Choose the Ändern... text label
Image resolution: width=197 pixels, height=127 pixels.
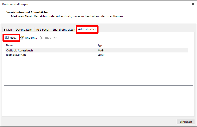[31, 38]
